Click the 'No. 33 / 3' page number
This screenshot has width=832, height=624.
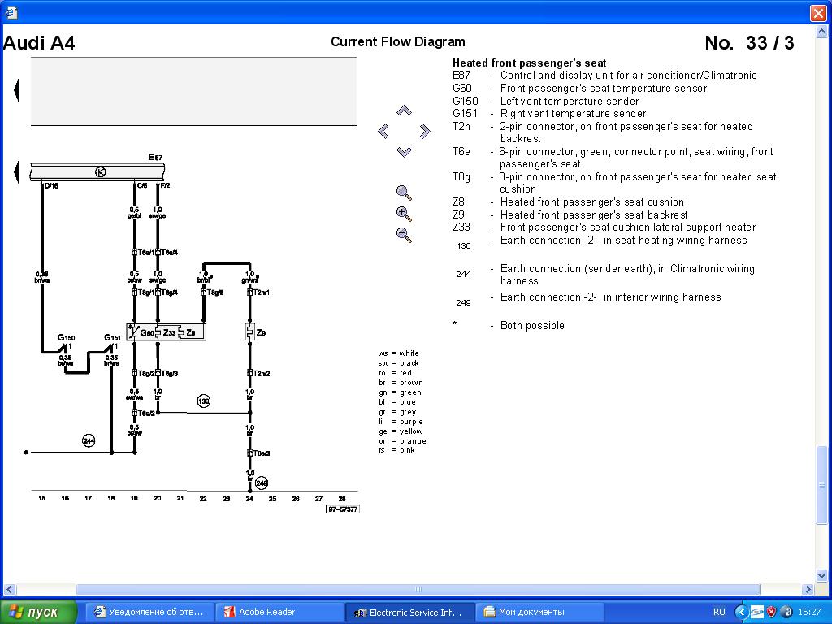tap(749, 43)
